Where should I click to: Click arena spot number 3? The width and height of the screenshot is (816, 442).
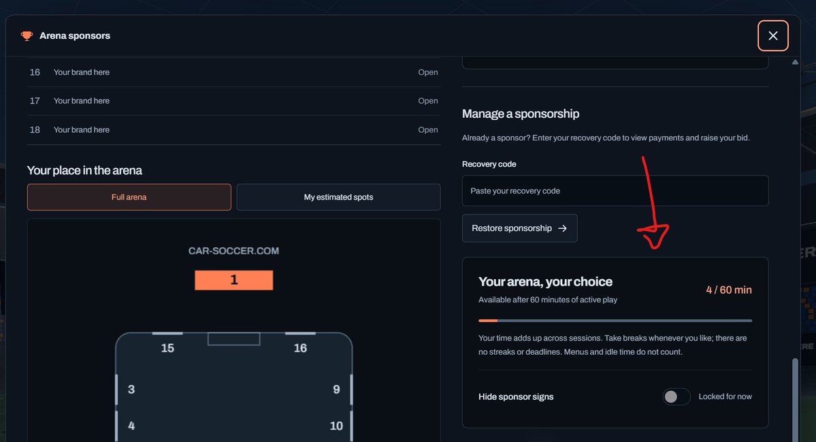[131, 390]
